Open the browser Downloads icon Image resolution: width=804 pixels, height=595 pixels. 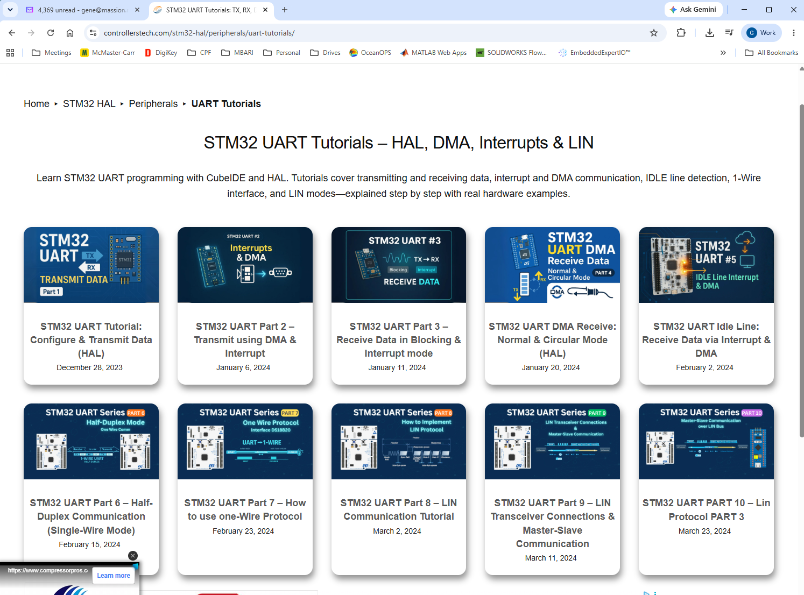tap(710, 33)
